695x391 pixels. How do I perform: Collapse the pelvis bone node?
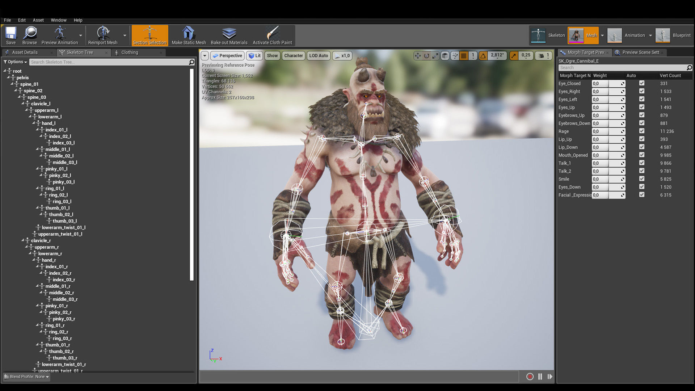click(8, 77)
